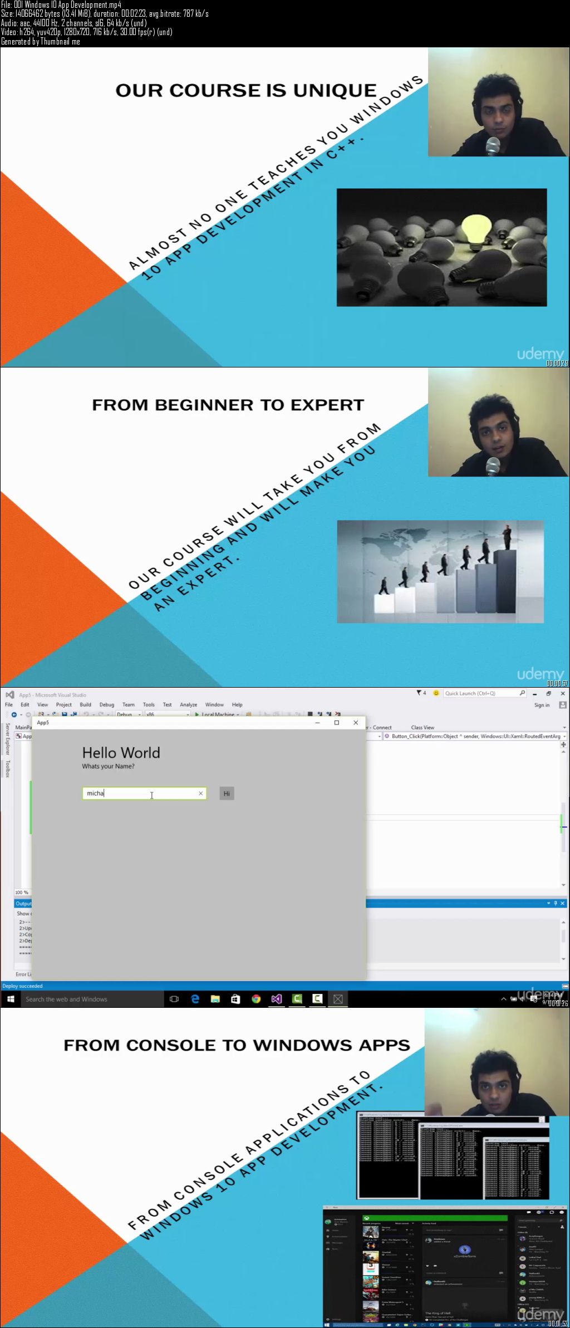Open the Build menu
The image size is (570, 1328).
point(85,704)
